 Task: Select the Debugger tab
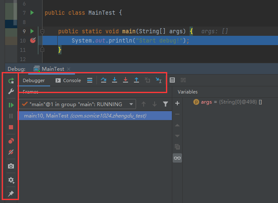34,80
